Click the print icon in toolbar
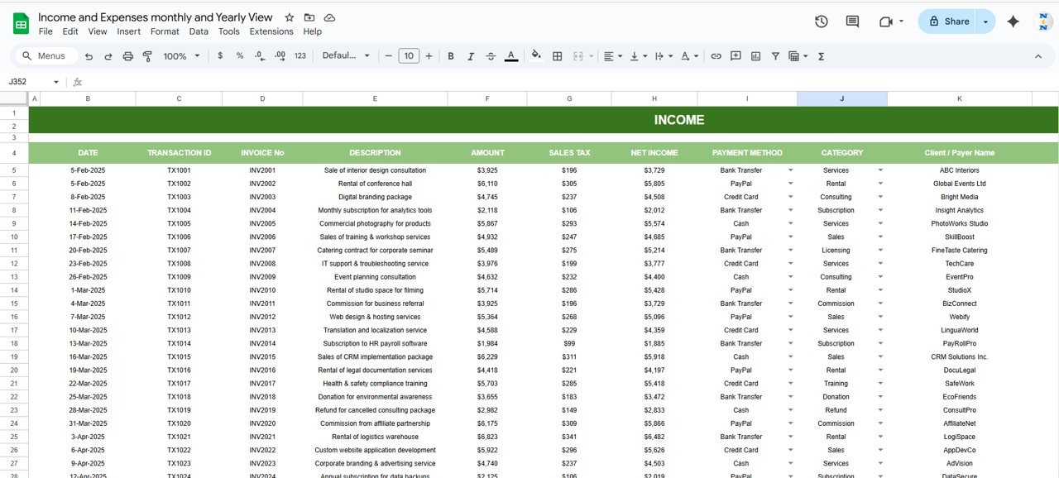Image resolution: width=1059 pixels, height=478 pixels. (x=127, y=56)
